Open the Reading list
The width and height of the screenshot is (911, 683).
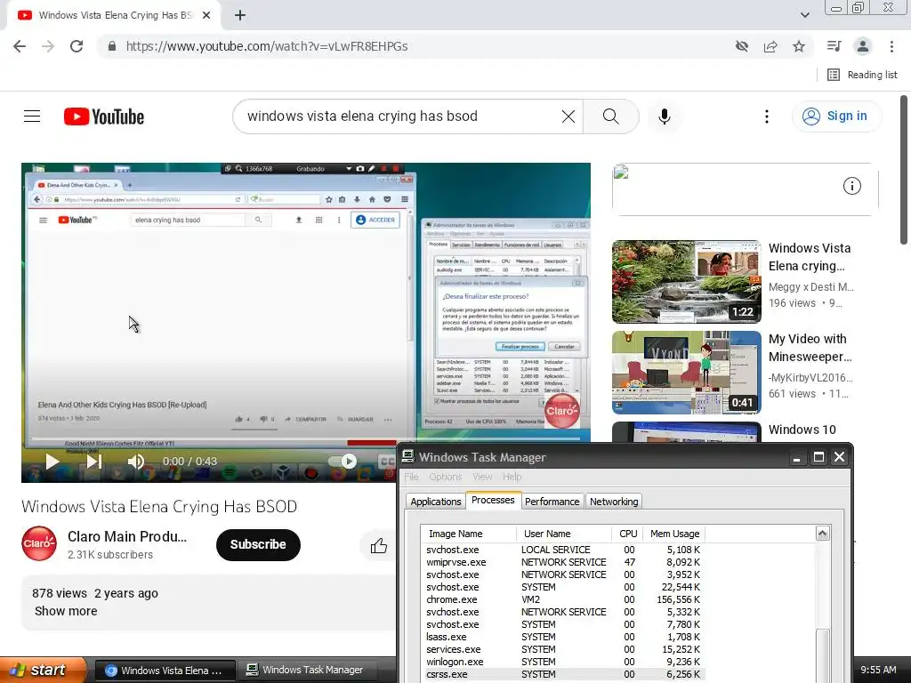[x=863, y=75]
